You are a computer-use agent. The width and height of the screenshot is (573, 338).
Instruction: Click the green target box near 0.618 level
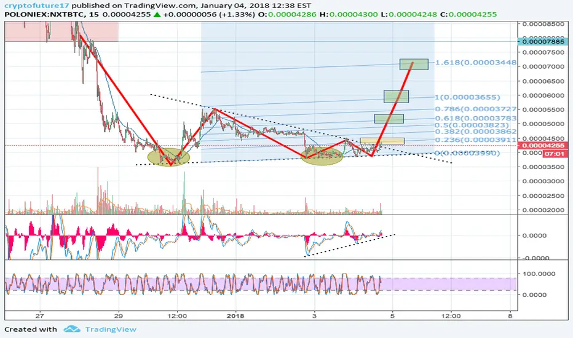tap(389, 119)
